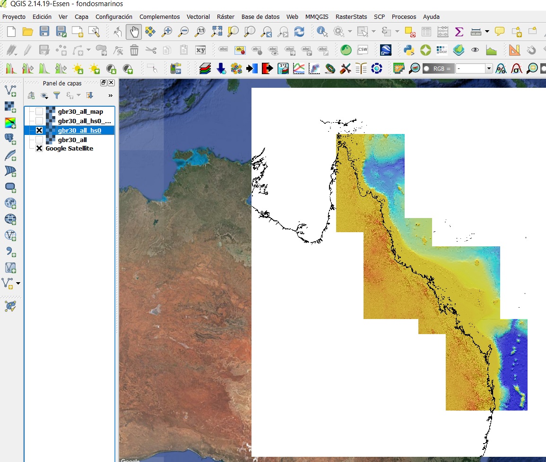Click the Refresh map button
The height and width of the screenshot is (462, 546).
coord(299,32)
